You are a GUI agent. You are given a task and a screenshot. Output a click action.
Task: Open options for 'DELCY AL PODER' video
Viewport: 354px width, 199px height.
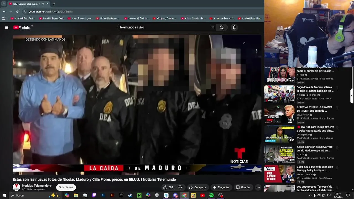(x=337, y=108)
